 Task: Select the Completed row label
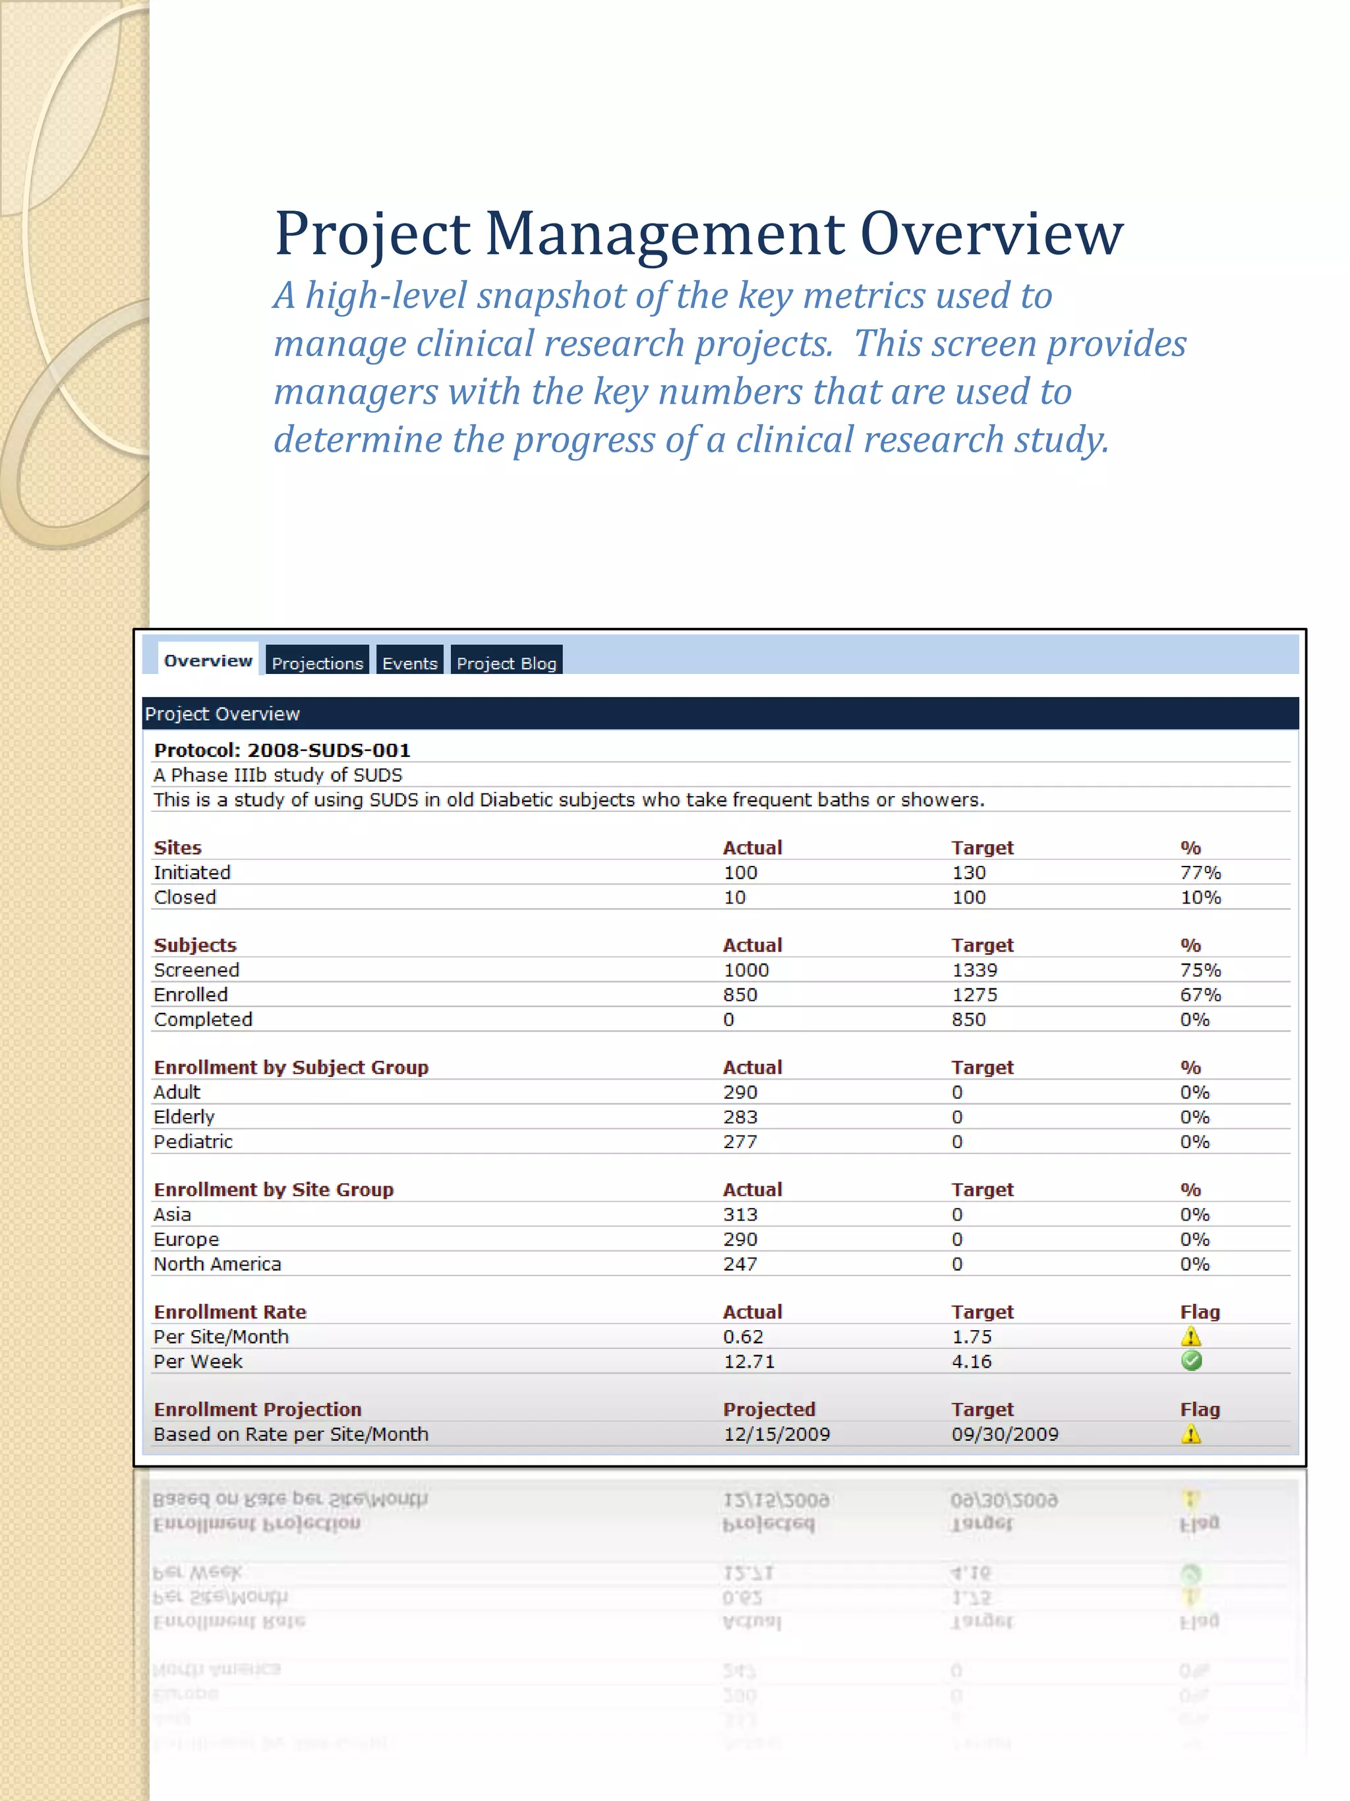[x=202, y=1019]
